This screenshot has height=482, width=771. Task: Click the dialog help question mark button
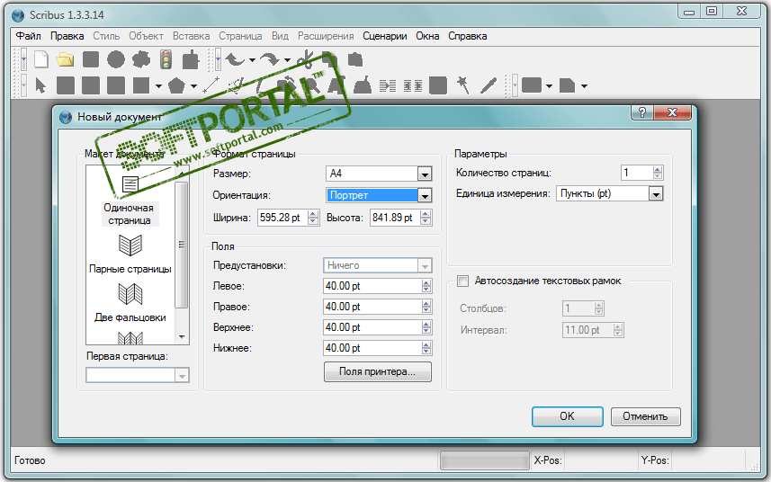pyautogui.click(x=642, y=112)
